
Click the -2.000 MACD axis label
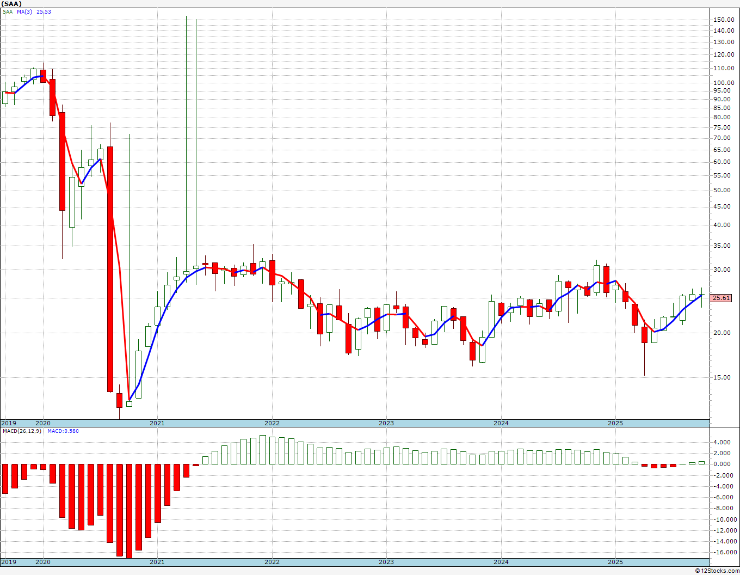[723, 476]
